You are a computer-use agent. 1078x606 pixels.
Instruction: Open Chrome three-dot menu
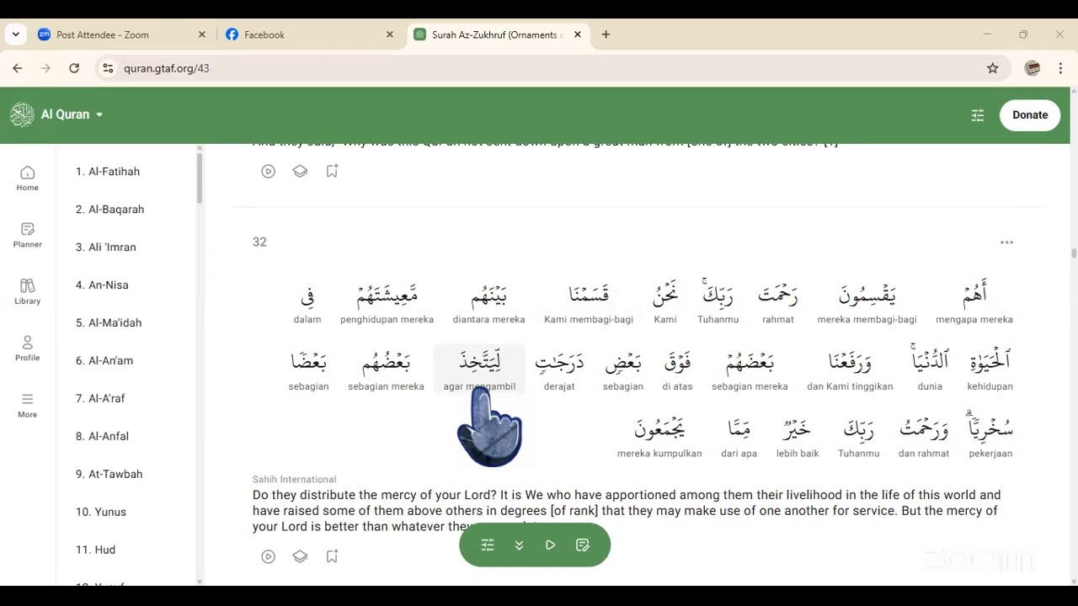coord(1060,68)
